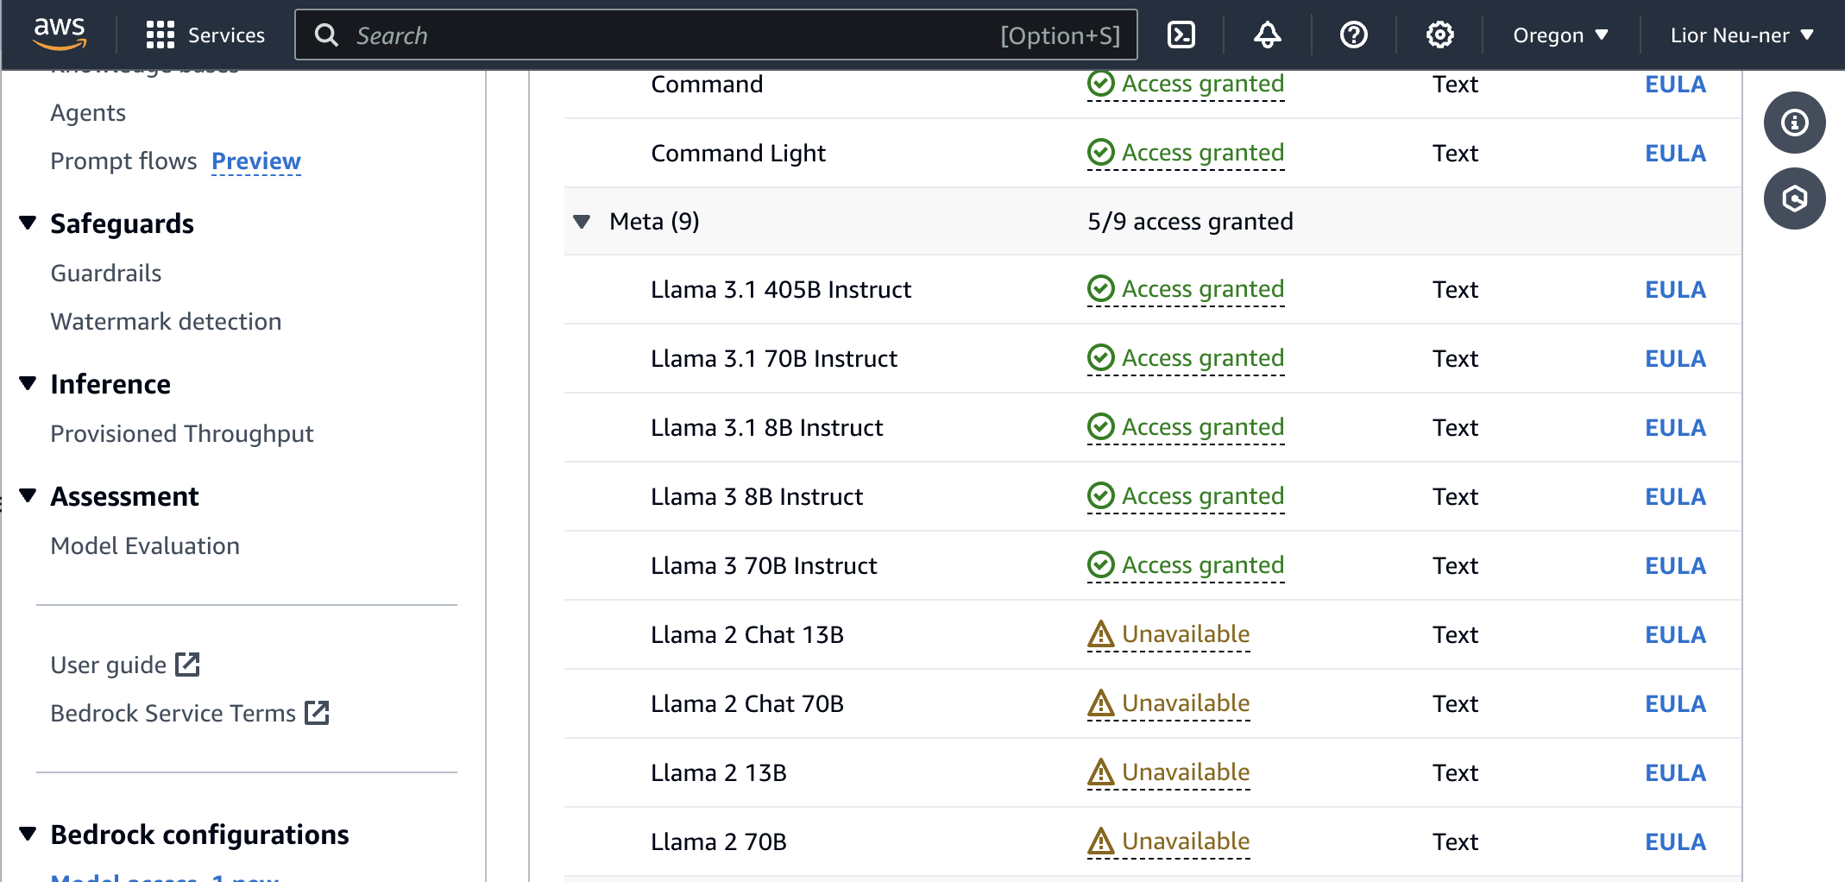Open the Services grid menu
Image resolution: width=1845 pixels, height=882 pixels.
[x=161, y=35]
